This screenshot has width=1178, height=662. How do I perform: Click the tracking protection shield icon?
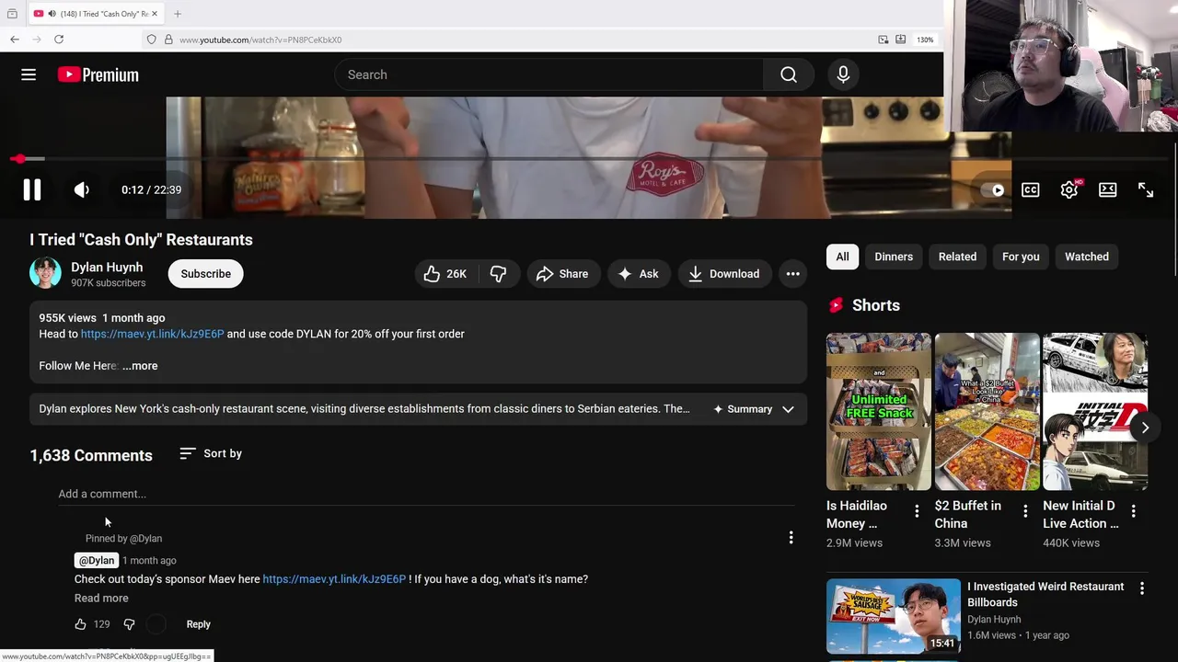[151, 40]
